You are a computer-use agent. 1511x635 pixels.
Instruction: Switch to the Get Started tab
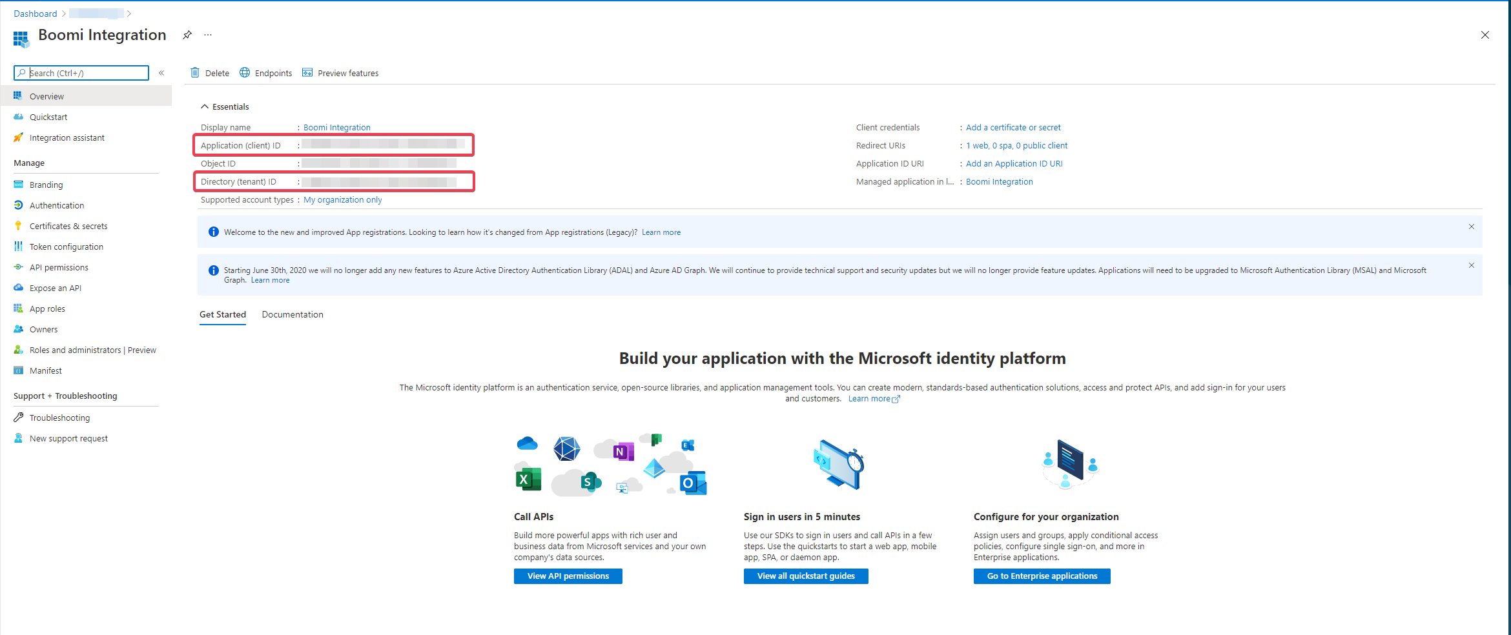[223, 315]
